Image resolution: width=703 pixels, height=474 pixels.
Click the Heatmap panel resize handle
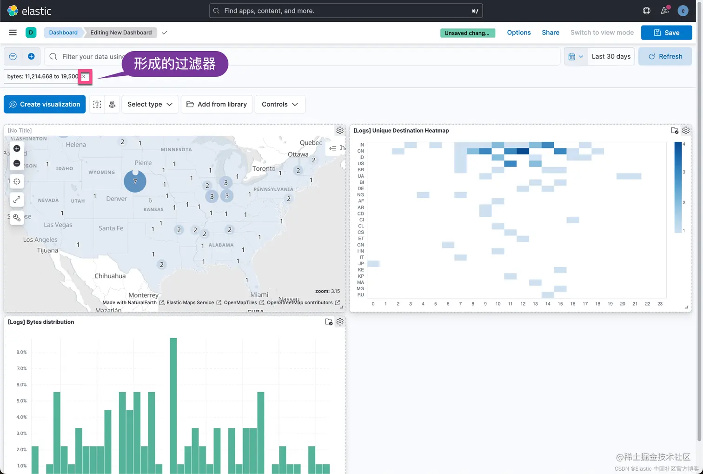click(x=687, y=307)
